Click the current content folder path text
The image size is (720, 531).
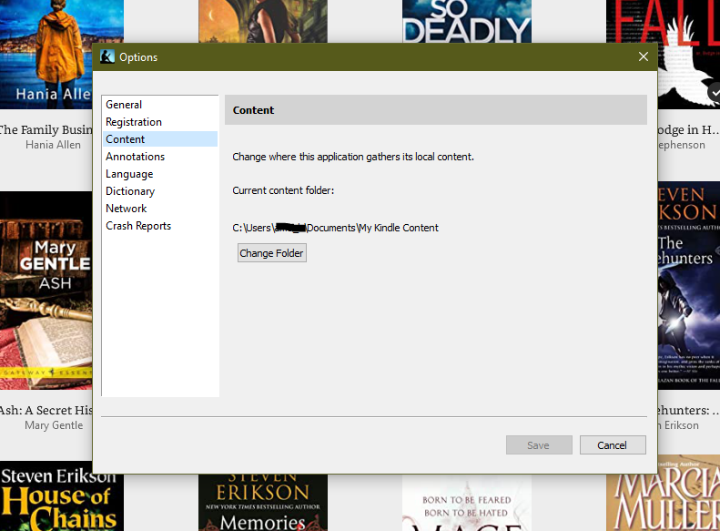click(x=335, y=228)
